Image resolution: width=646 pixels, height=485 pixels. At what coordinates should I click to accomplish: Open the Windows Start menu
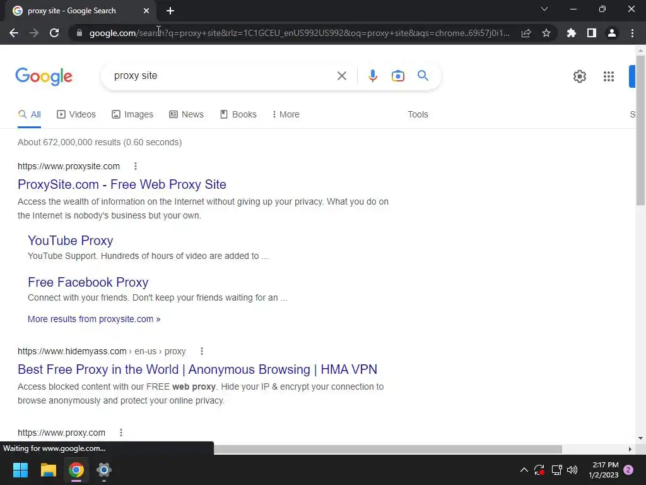(20, 470)
